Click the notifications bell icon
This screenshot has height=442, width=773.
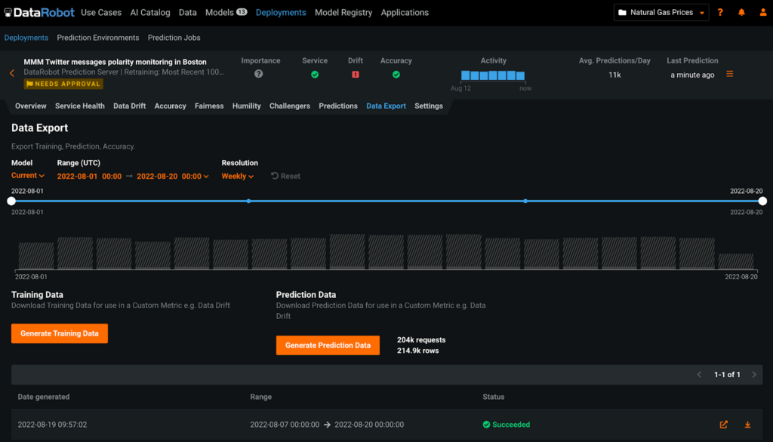tap(741, 12)
